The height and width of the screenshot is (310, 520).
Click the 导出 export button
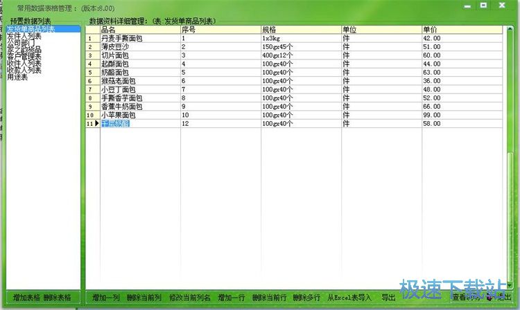(388, 298)
